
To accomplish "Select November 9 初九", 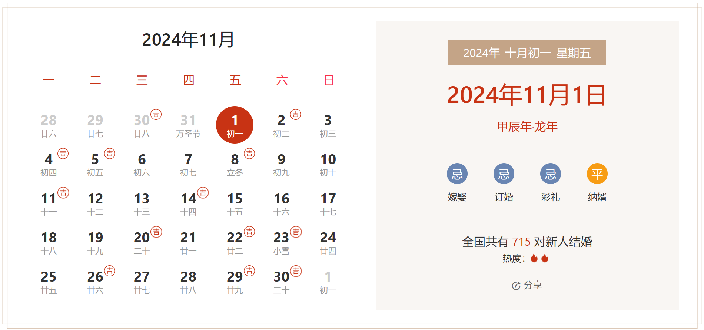I will pos(281,165).
